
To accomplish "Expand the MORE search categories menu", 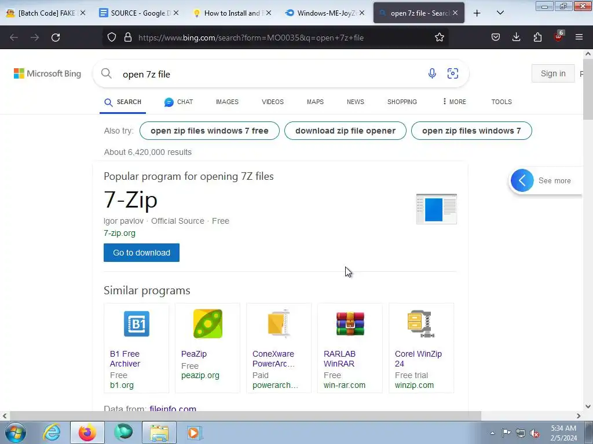I will [454, 102].
